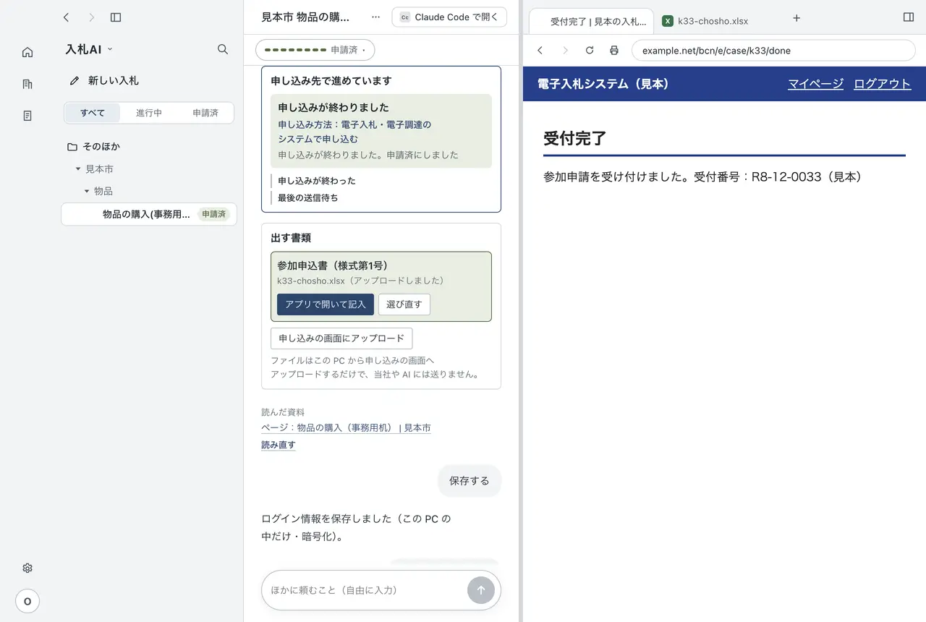Open the account avatar labeled O
The image size is (926, 622).
tap(27, 601)
